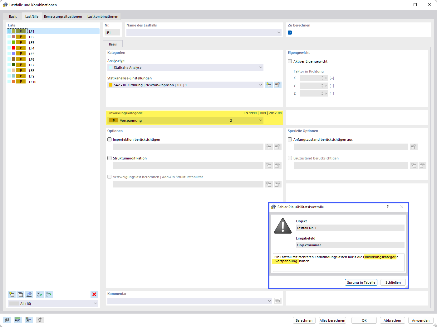This screenshot has height=327, width=437.
Task: Select the Lastfälle tab
Action: 32,17
